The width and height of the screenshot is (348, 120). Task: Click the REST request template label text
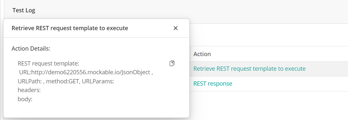pos(48,64)
